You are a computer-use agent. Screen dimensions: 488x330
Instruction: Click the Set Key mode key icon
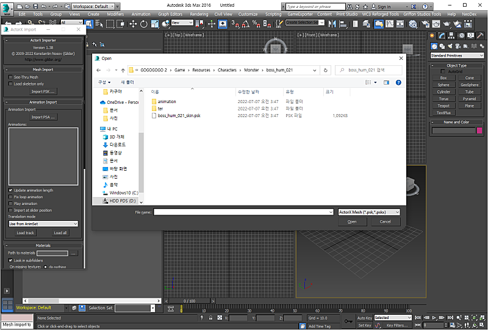348,321
